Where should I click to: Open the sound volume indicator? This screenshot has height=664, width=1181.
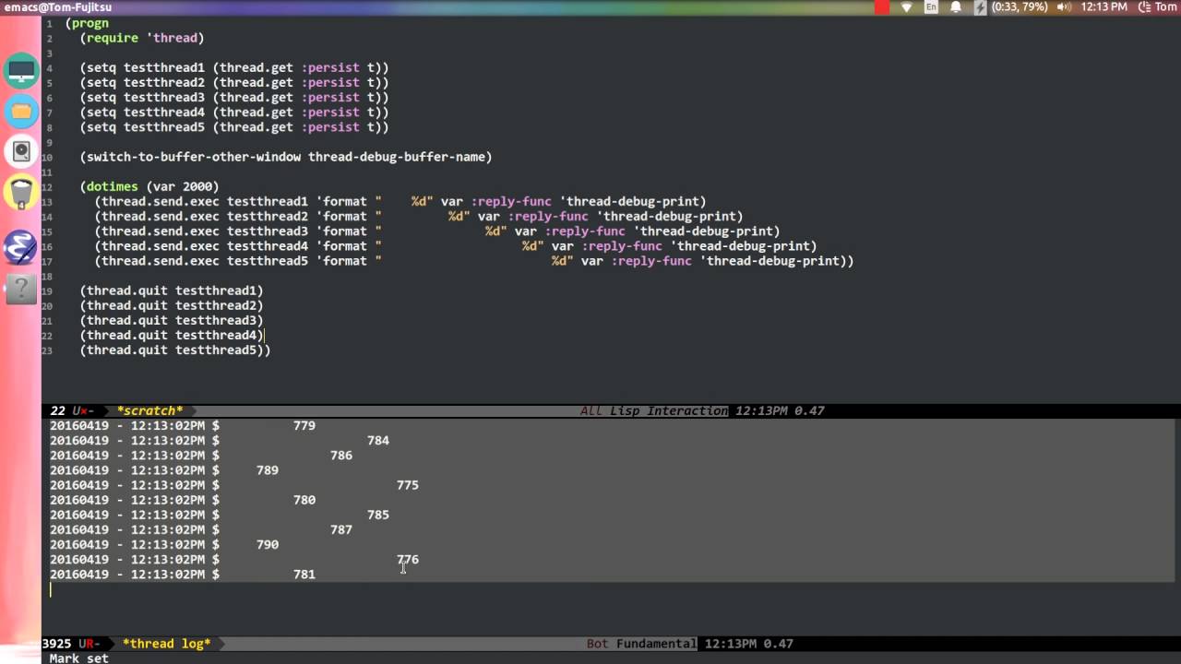click(1064, 7)
